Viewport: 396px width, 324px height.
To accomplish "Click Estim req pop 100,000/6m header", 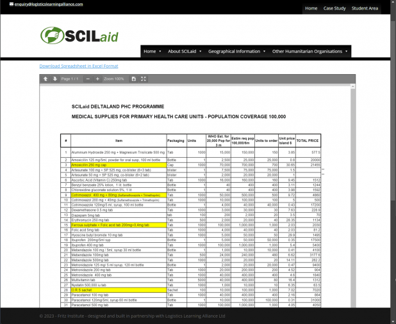I will coord(243,141).
